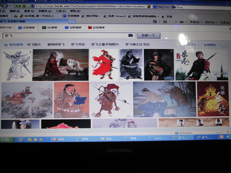Open the 全部颜色 color filter dropdown
Viewport: 231px width, 173px height.
pos(211,45)
